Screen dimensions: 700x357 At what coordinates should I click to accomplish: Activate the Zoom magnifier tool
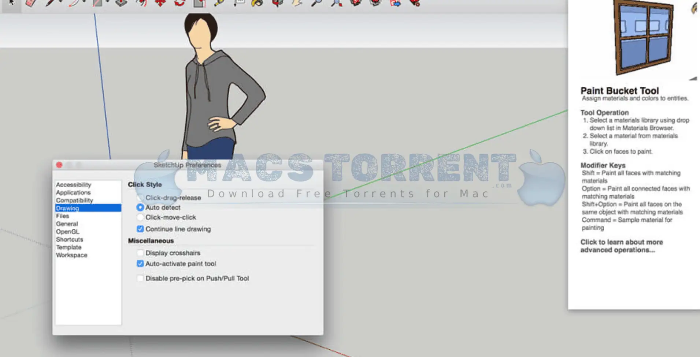pyautogui.click(x=317, y=3)
